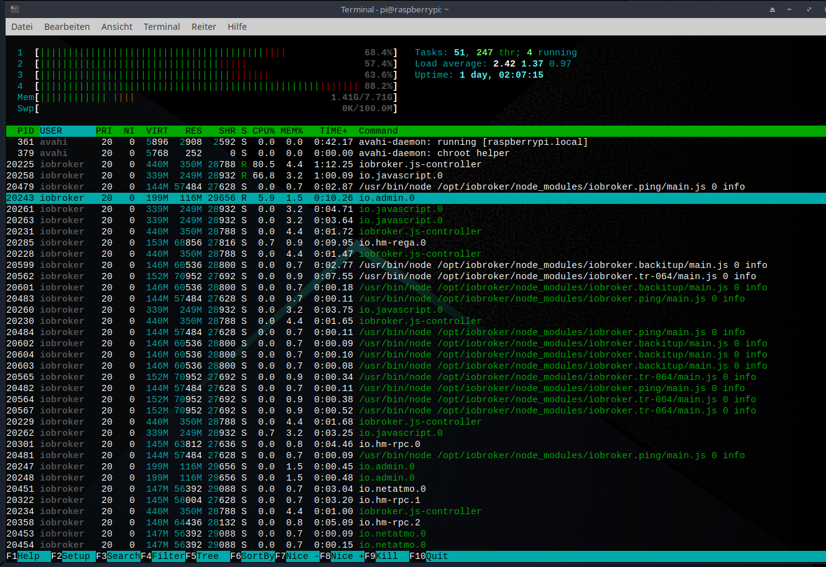Screen dimensions: 826x567
Task: Click the MEM% column header
Action: pos(291,131)
